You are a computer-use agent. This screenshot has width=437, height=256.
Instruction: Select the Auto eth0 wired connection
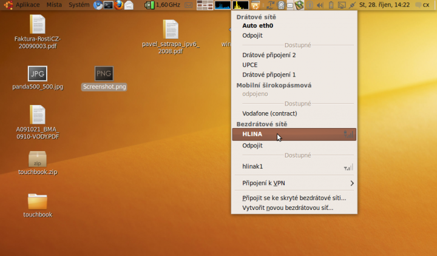coord(294,25)
